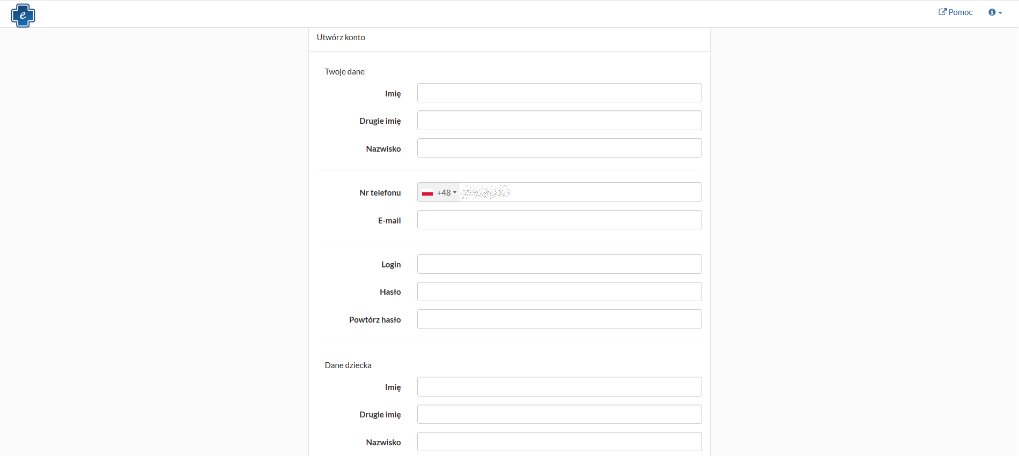Select the Hasło password field

559,291
